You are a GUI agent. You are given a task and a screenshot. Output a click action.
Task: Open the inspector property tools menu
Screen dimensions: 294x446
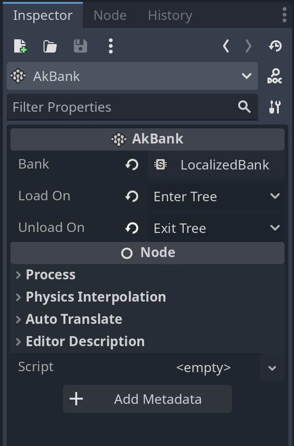[274, 107]
